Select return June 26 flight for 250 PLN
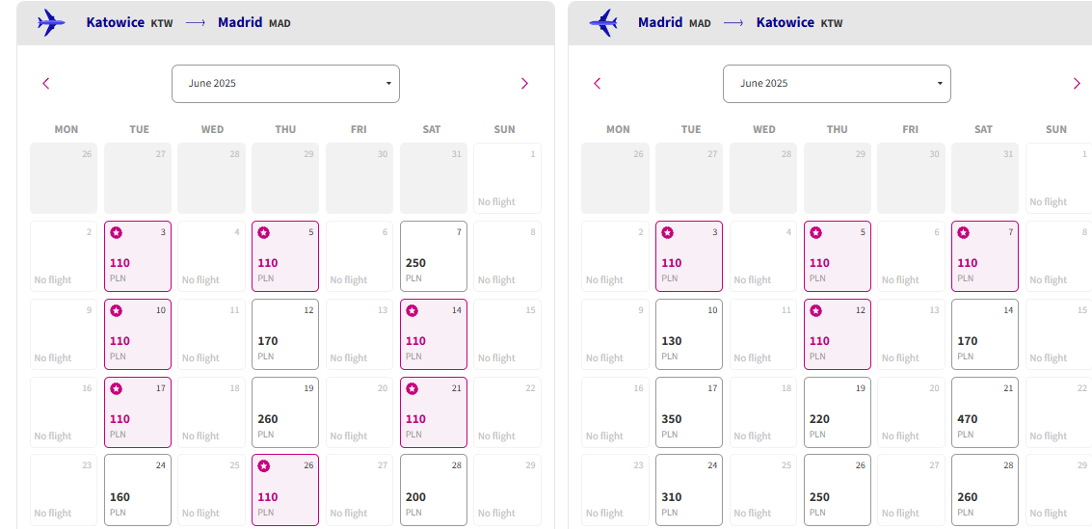 [x=838, y=490]
